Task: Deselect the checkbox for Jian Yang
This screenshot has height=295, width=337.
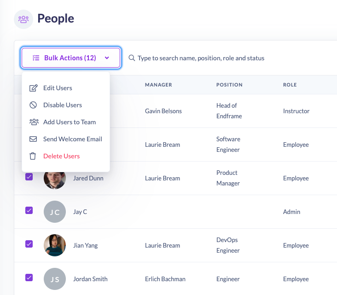Action: (29, 244)
